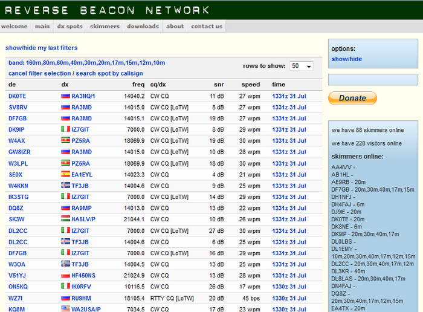The height and width of the screenshot is (312, 423).
Task: Open the rows to show dropdown
Action: [302, 66]
